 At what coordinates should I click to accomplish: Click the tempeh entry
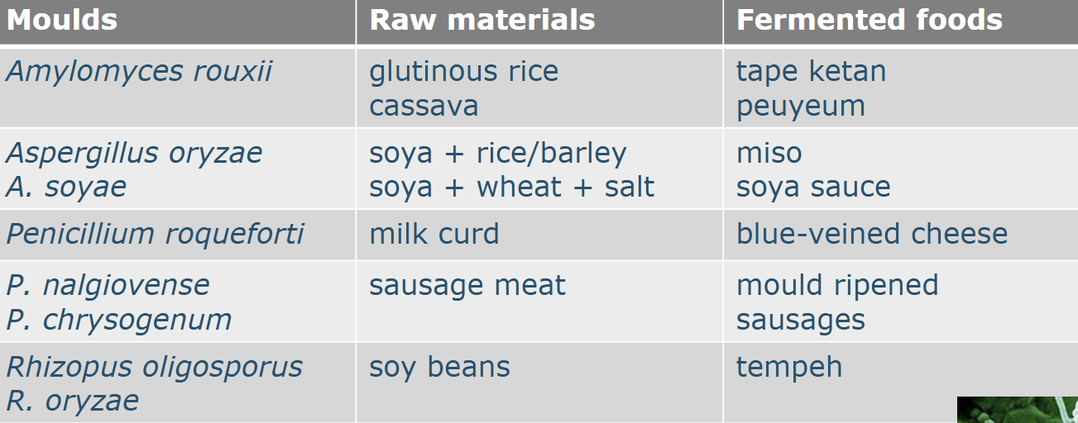(x=788, y=367)
